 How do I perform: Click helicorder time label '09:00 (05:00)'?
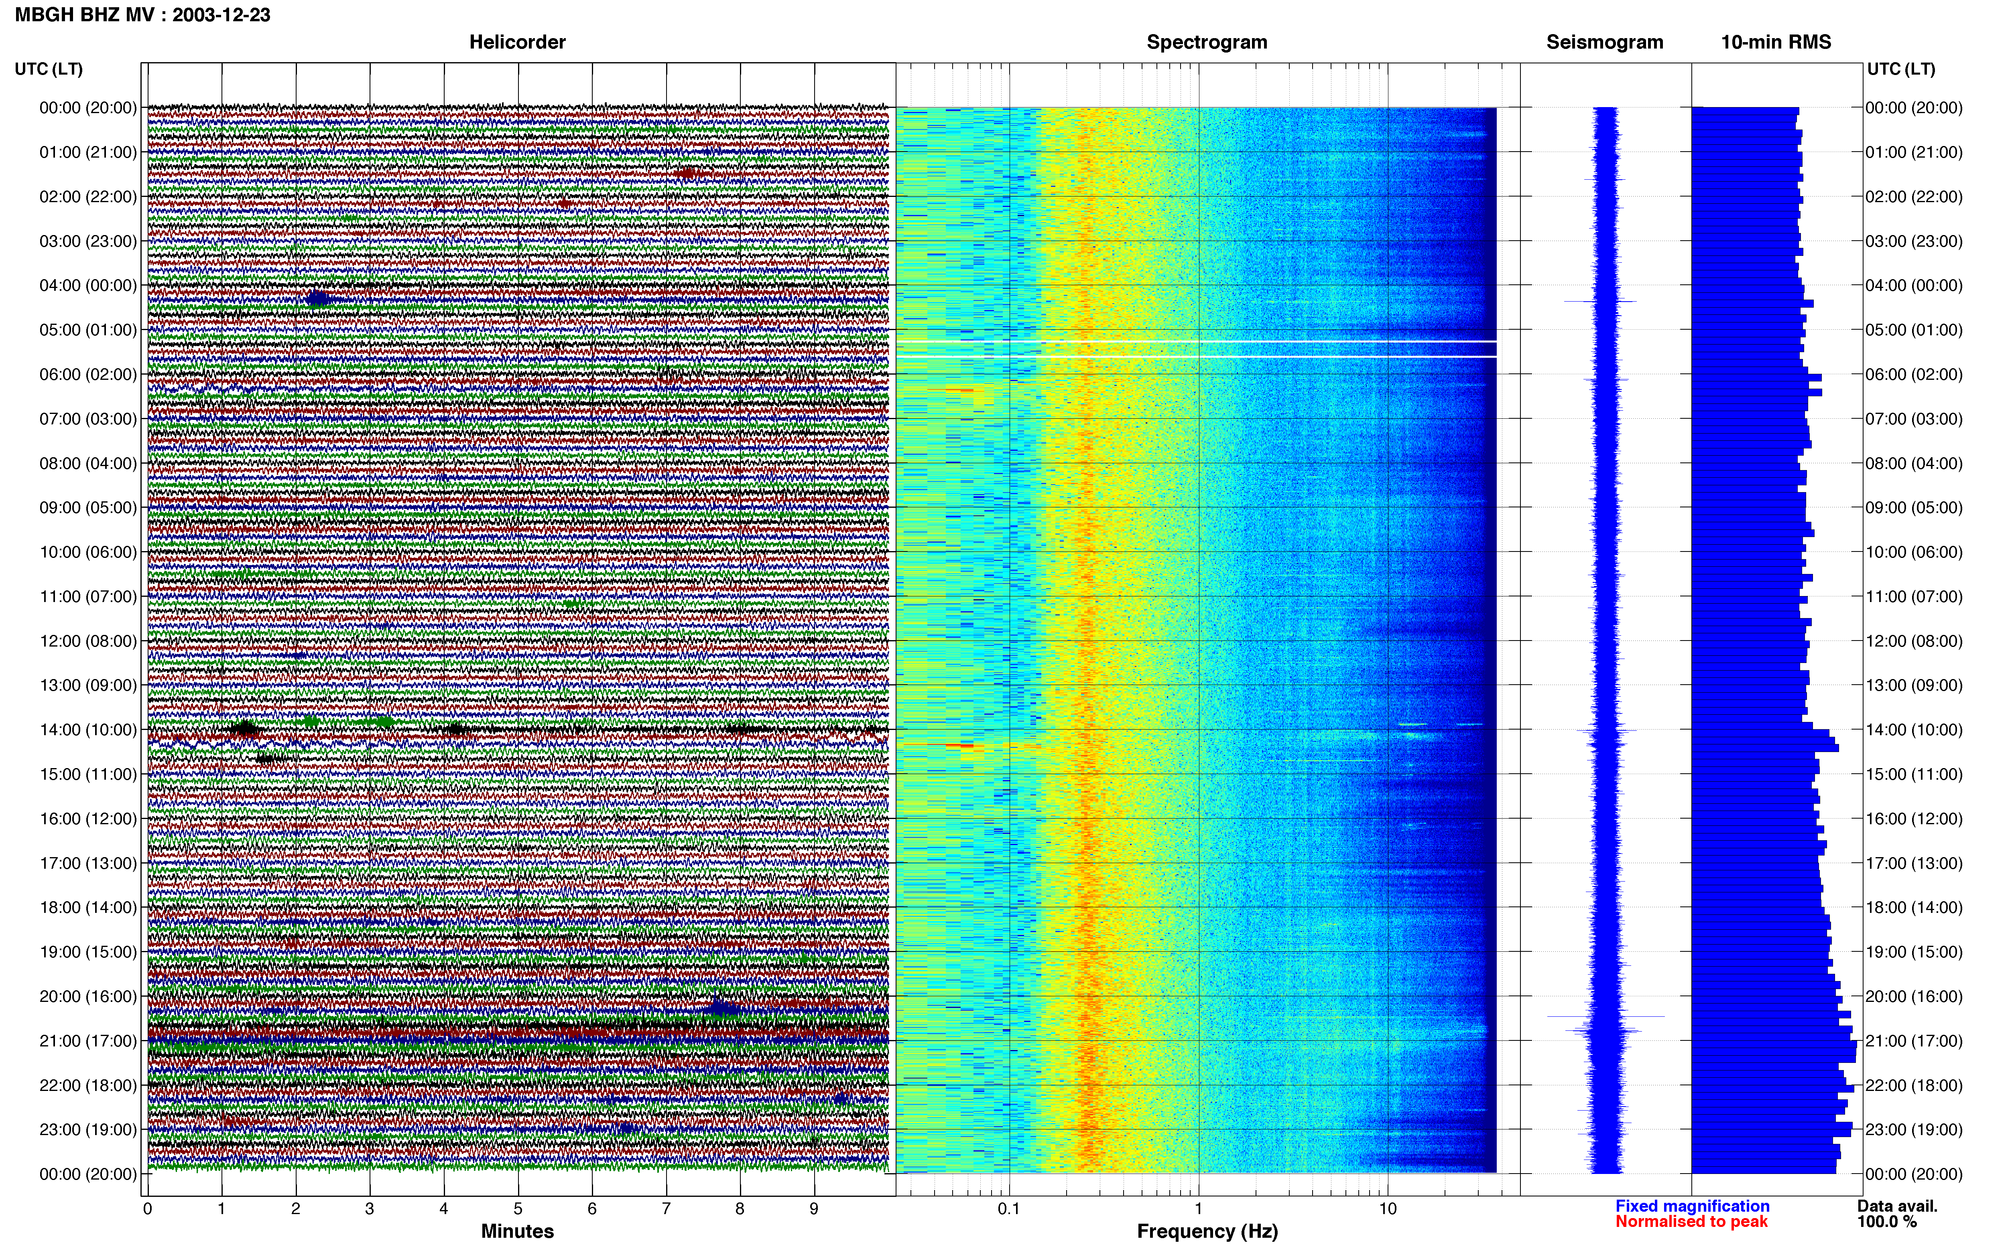(87, 507)
